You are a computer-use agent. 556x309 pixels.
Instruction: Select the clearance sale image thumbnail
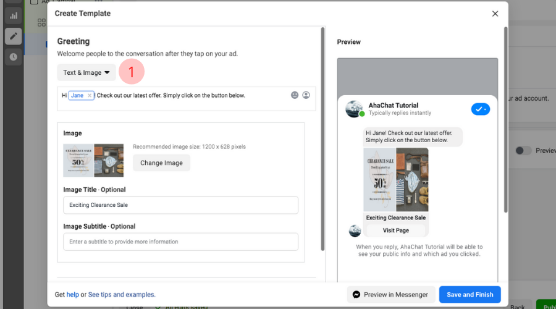93,160
